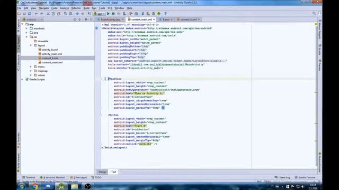Click the Find magnifier icon
The width and height of the screenshot is (339, 190).
65,14
